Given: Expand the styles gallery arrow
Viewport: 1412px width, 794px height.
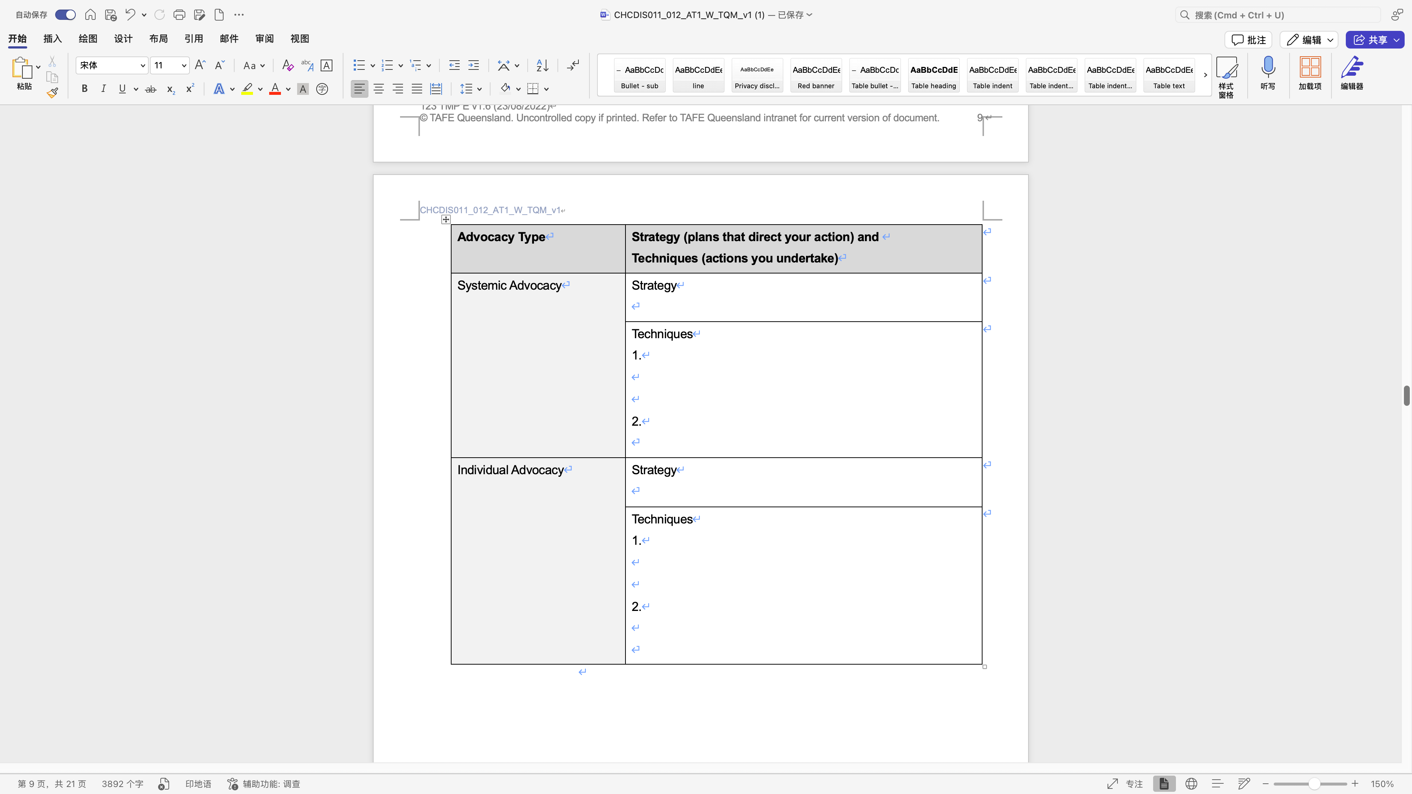Looking at the screenshot, I should pos(1205,75).
